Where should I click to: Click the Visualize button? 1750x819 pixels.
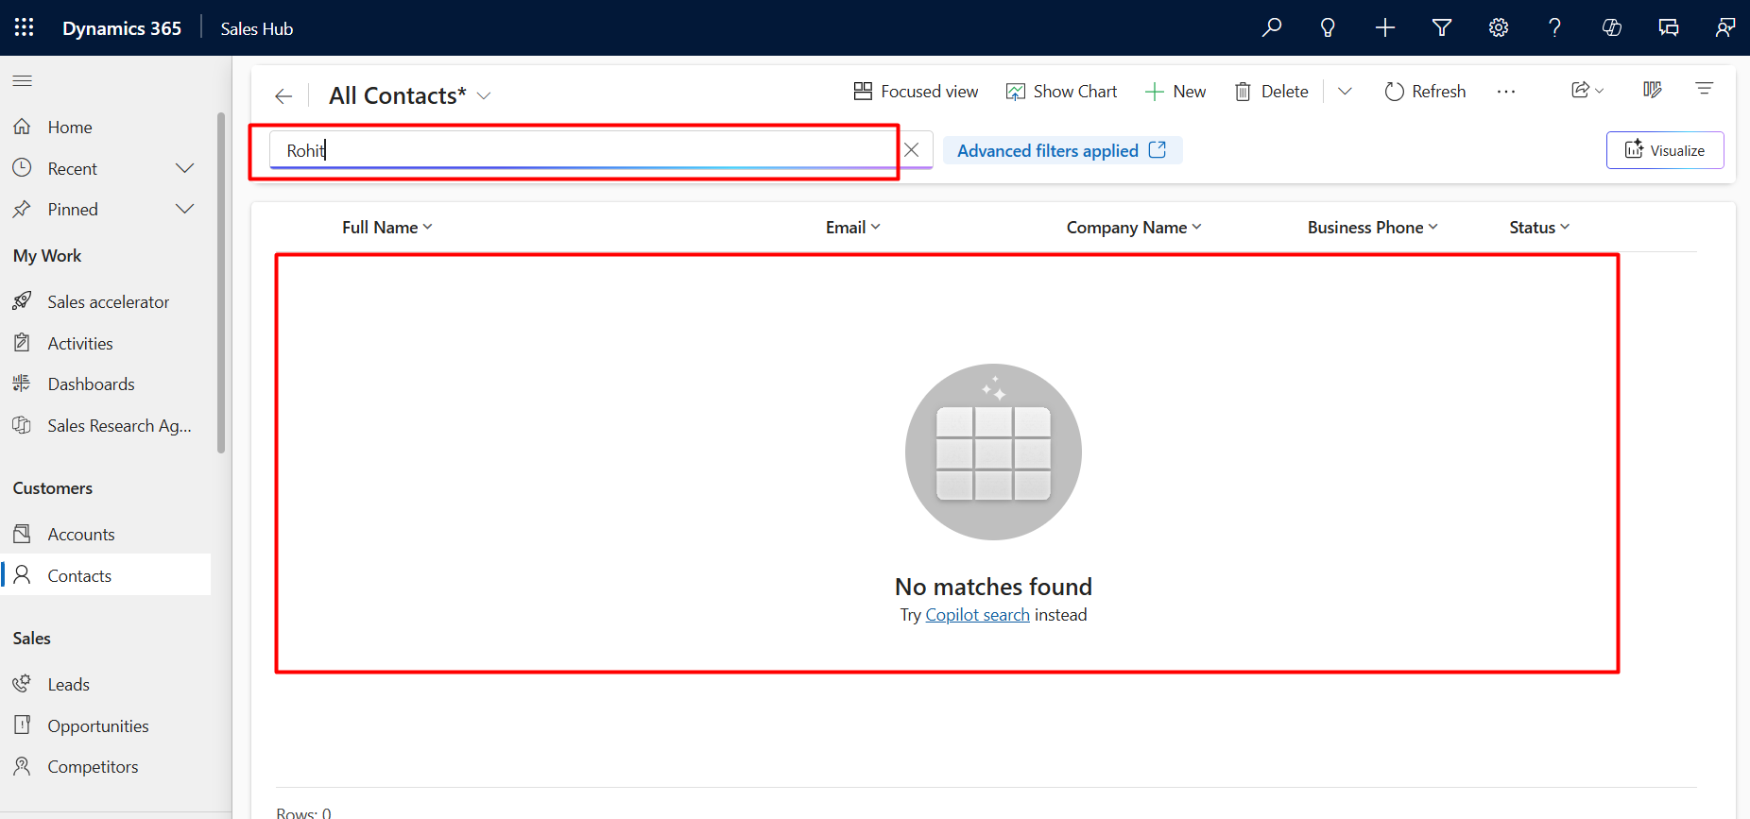1664,150
